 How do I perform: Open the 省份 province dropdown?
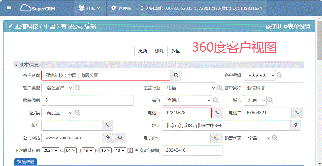(187, 100)
